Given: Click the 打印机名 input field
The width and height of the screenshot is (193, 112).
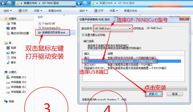Looking at the screenshot, I should pos(165,29).
